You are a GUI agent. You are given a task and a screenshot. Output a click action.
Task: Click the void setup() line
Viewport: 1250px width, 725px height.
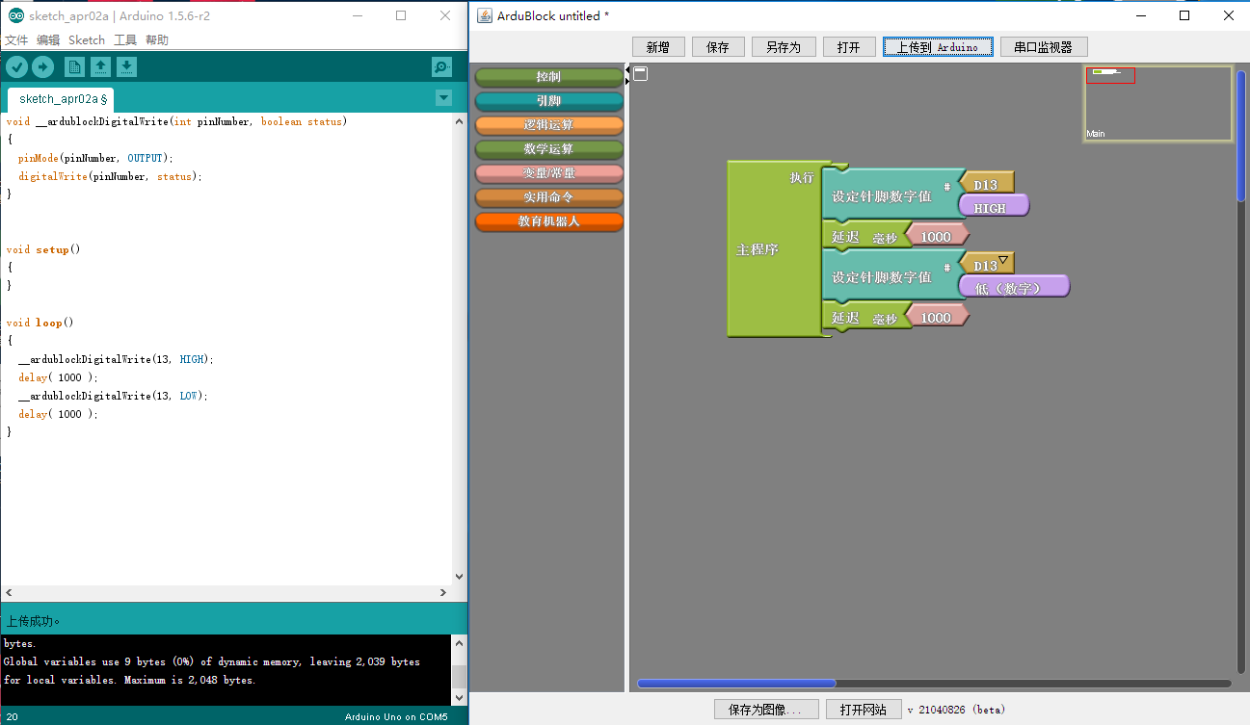coord(43,249)
